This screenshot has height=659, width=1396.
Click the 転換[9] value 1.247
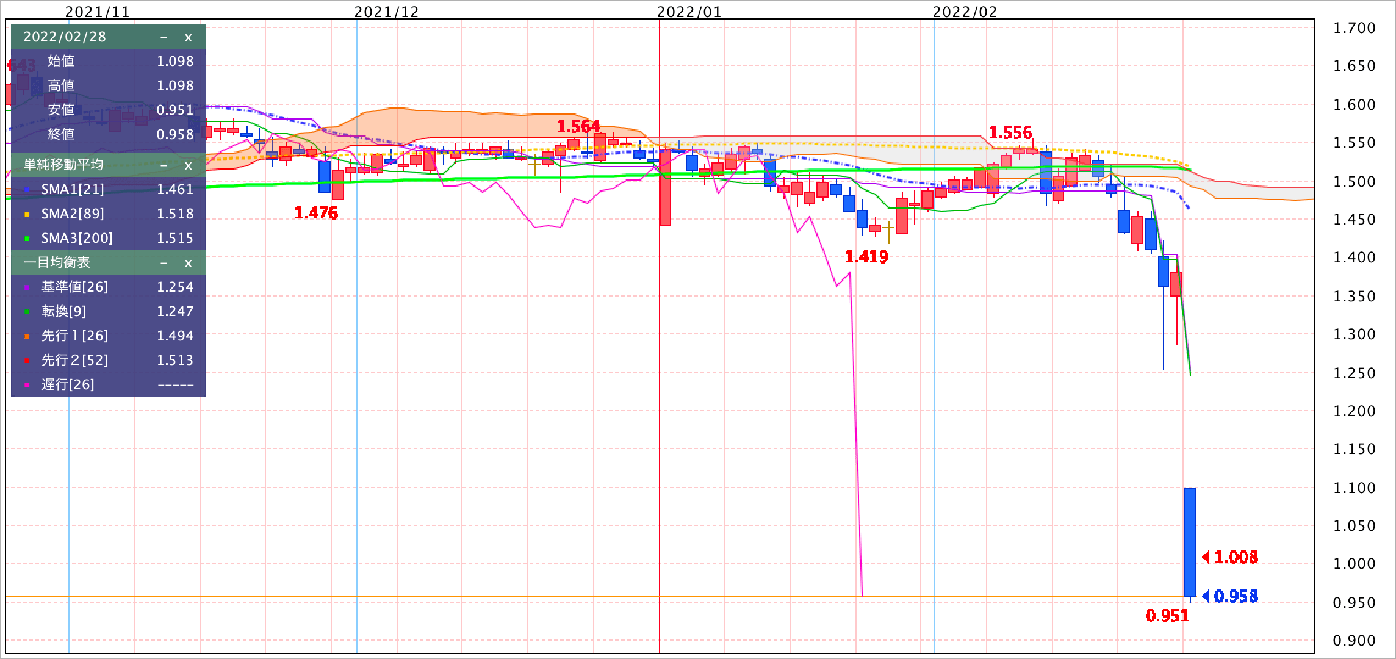(175, 311)
